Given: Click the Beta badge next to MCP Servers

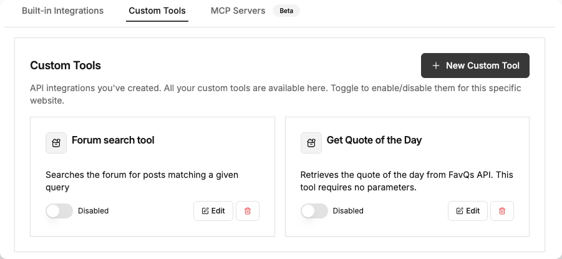Looking at the screenshot, I should 286,11.
